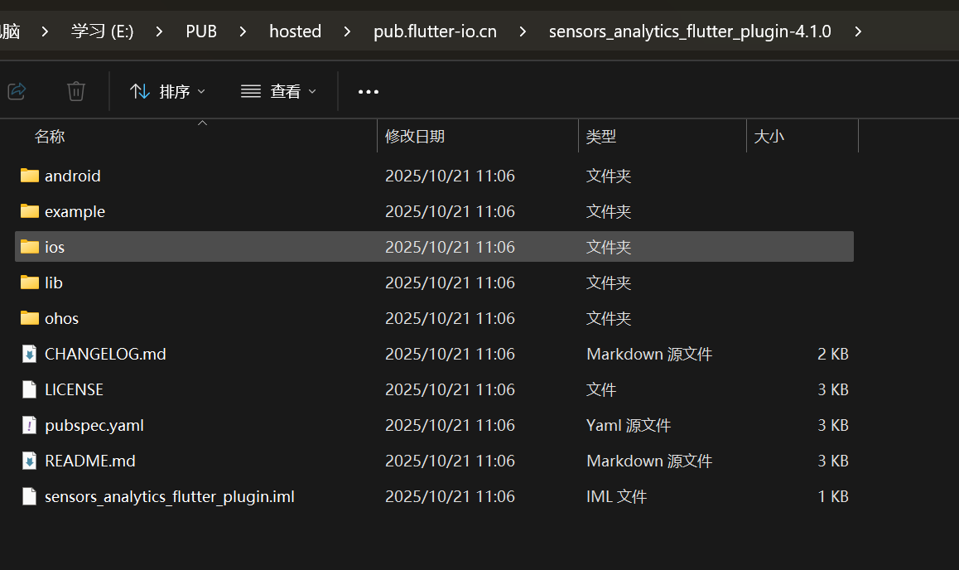Go to pub.flutter-io.cn in breadcrumb
959x570 pixels.
[x=435, y=31]
